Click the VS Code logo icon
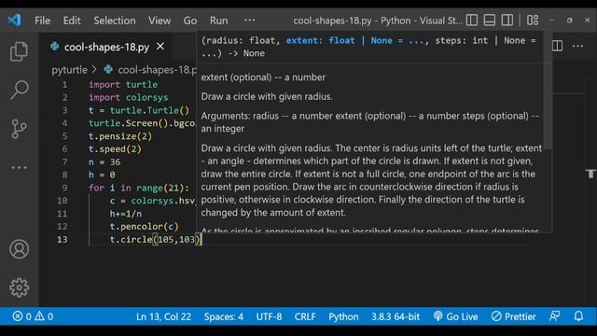This screenshot has width=597, height=336. click(15, 20)
